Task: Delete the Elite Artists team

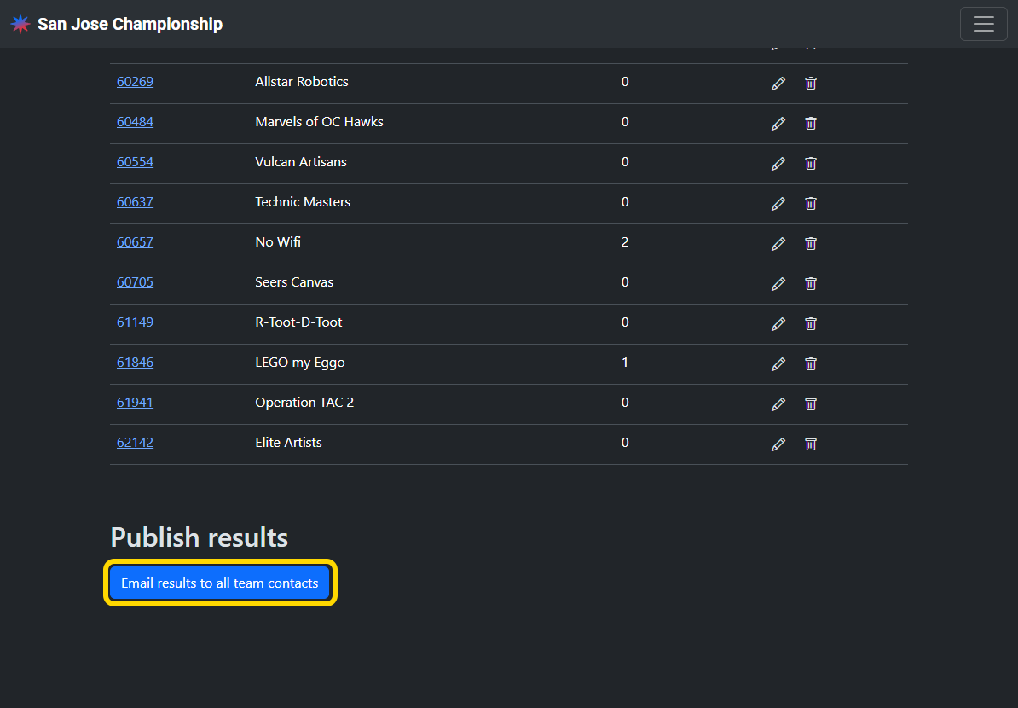Action: [x=811, y=444]
